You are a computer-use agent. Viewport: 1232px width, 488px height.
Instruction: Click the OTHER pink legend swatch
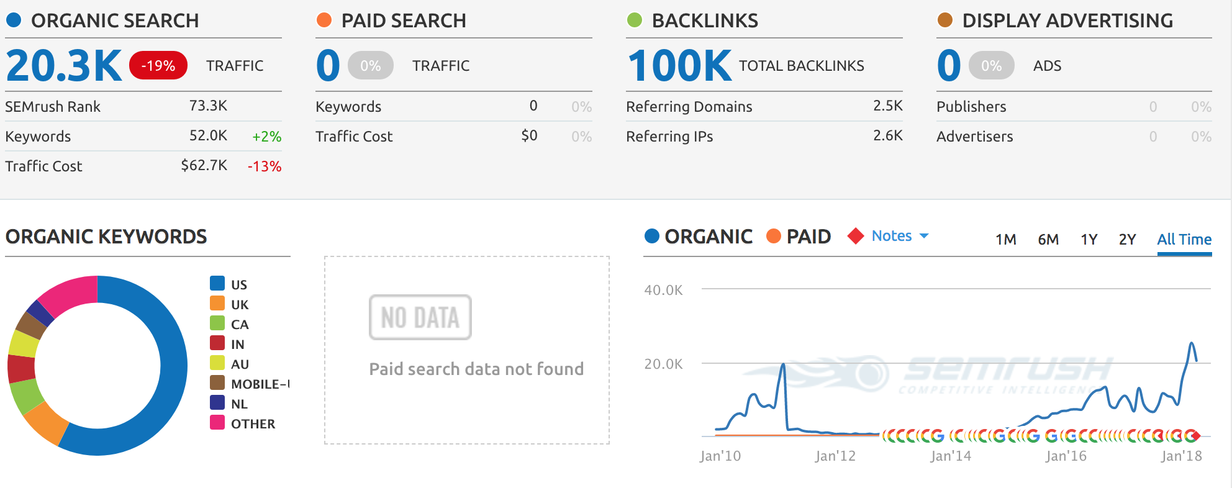[x=217, y=422]
